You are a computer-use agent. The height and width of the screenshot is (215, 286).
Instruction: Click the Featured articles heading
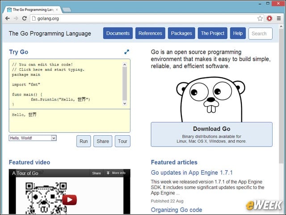click(174, 162)
